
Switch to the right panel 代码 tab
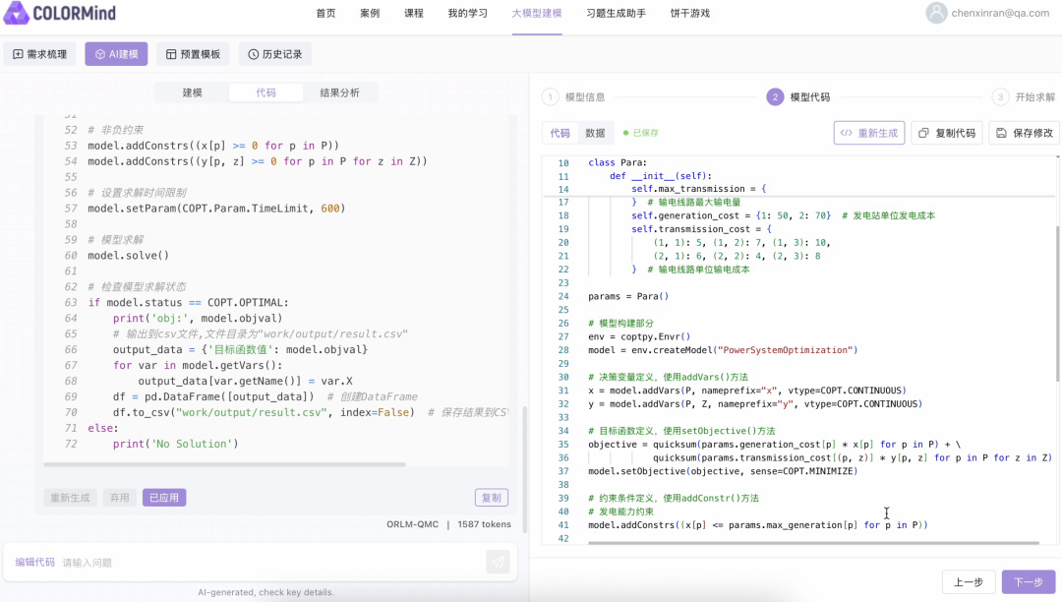560,133
